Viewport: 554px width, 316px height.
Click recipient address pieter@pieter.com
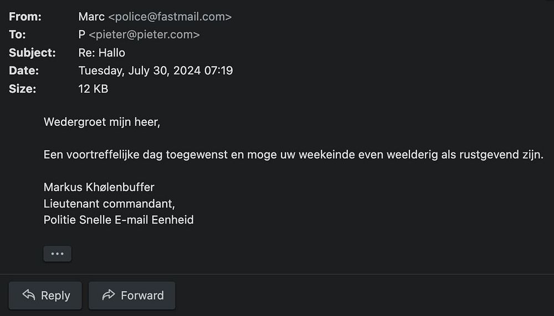(x=144, y=34)
